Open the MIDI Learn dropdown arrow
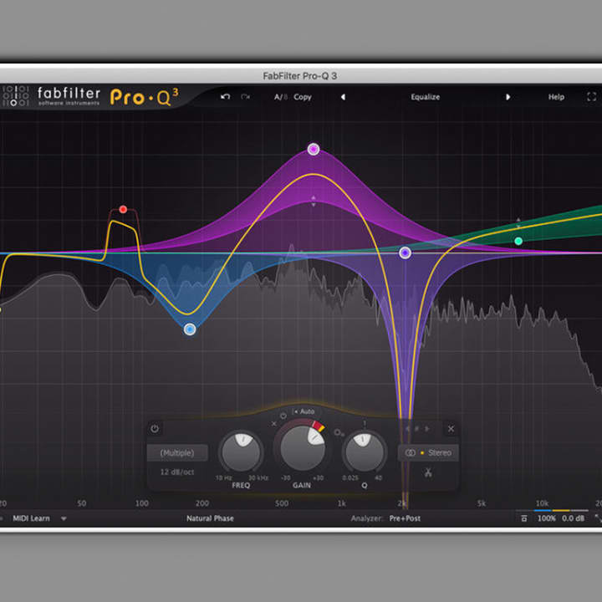The width and height of the screenshot is (602, 602). pyautogui.click(x=64, y=518)
